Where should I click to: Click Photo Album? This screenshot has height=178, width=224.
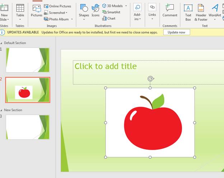(x=56, y=19)
